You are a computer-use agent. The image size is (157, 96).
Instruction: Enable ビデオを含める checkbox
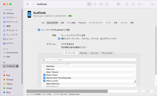59,44
